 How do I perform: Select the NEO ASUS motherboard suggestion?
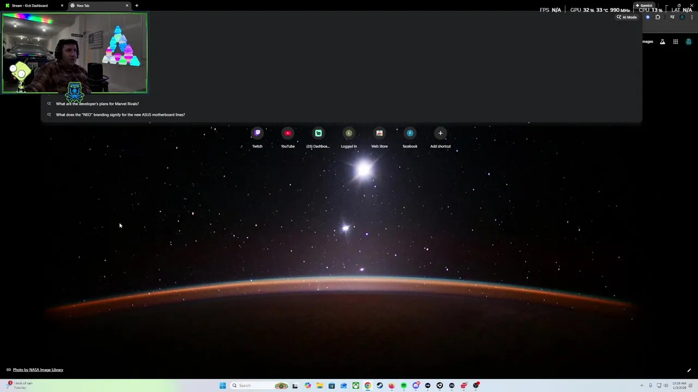[x=341, y=114]
